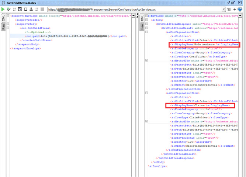Expand the first a:MethodIds node in response

(x=146, y=60)
